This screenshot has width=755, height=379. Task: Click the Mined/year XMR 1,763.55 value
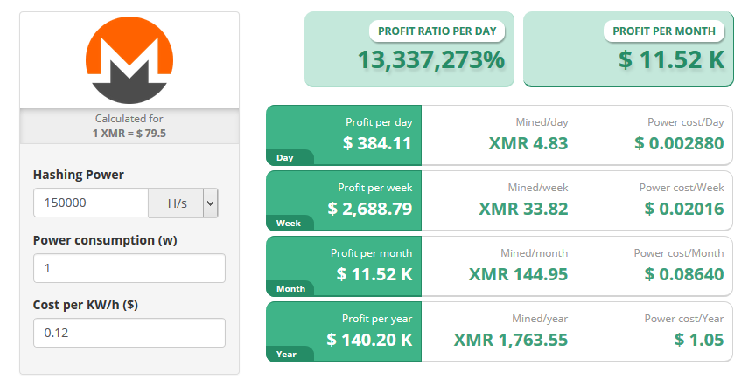click(511, 340)
